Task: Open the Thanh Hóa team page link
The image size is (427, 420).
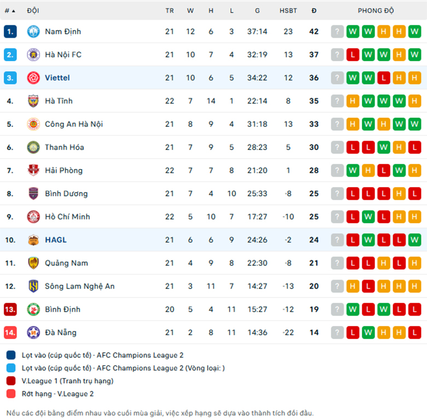Action: (64, 148)
